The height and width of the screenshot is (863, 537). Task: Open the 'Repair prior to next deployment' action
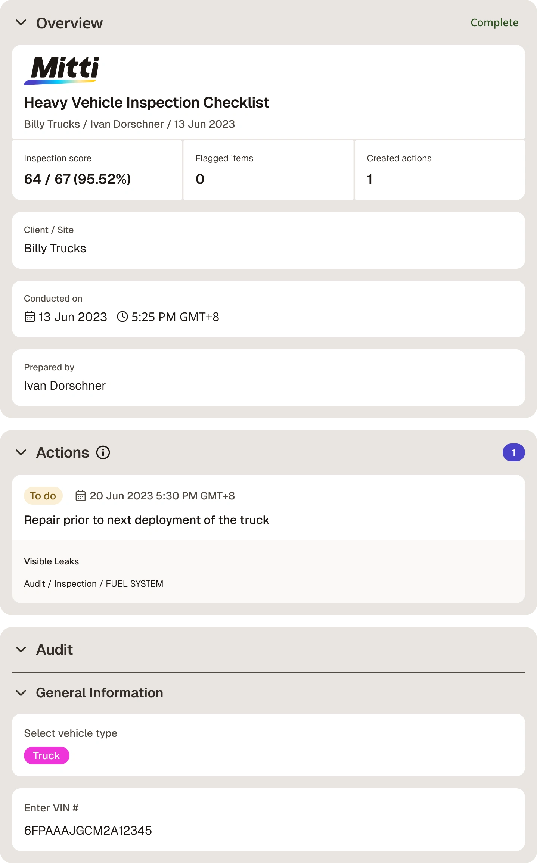tap(147, 520)
